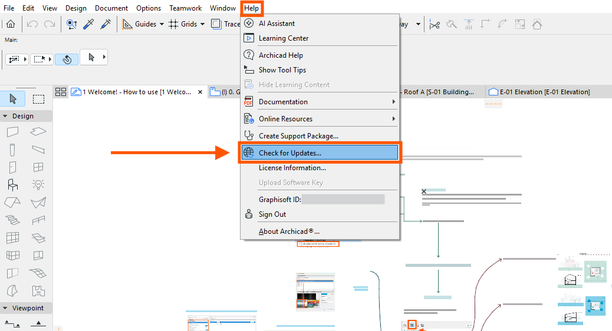Open the Document menu

[111, 8]
